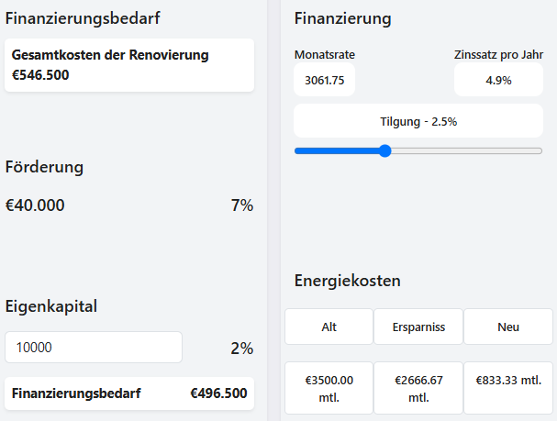Image resolution: width=557 pixels, height=421 pixels.
Task: Select the Alt energy cost header
Action: (x=329, y=327)
